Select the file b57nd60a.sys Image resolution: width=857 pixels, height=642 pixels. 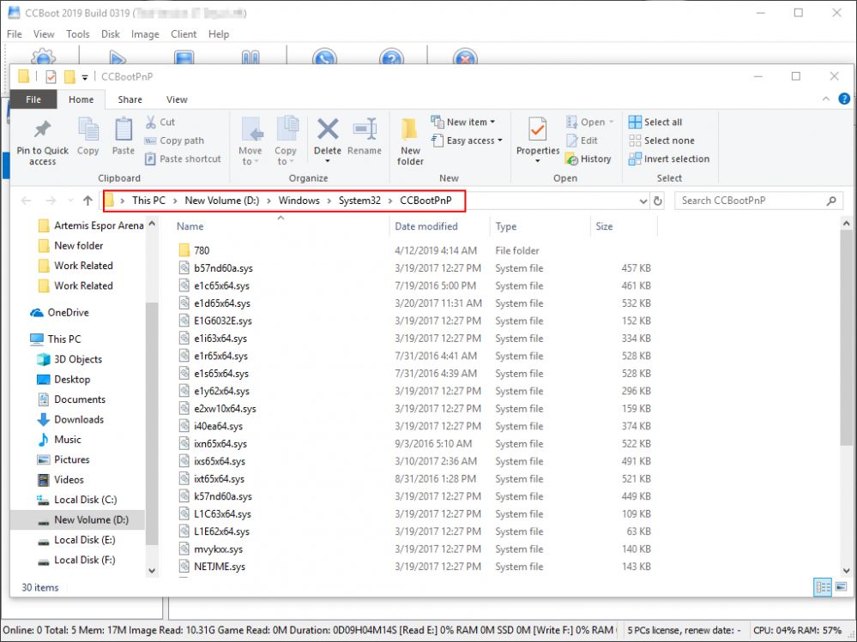(224, 268)
